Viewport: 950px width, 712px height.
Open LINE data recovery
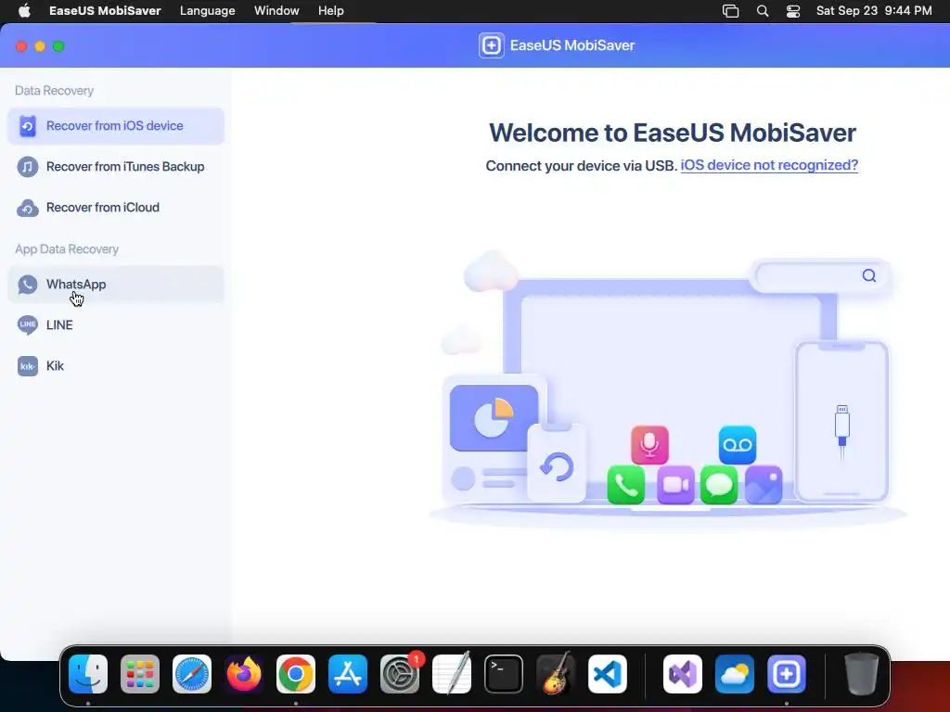coord(115,324)
